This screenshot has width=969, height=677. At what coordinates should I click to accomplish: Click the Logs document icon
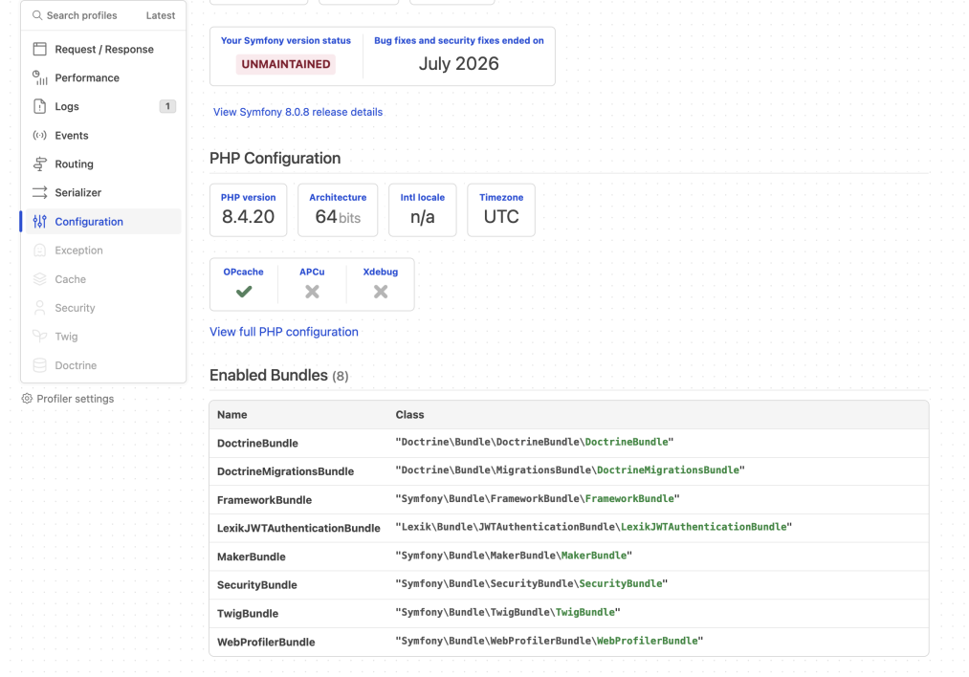[x=39, y=106]
